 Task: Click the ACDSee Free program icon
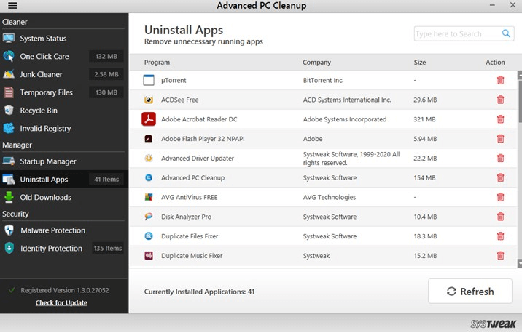(x=149, y=100)
